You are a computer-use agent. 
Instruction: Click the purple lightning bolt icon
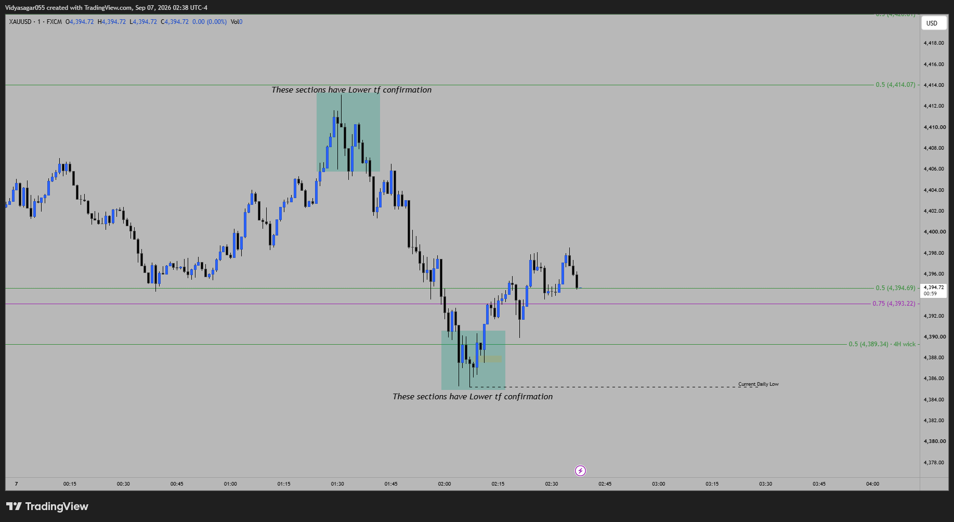[580, 471]
